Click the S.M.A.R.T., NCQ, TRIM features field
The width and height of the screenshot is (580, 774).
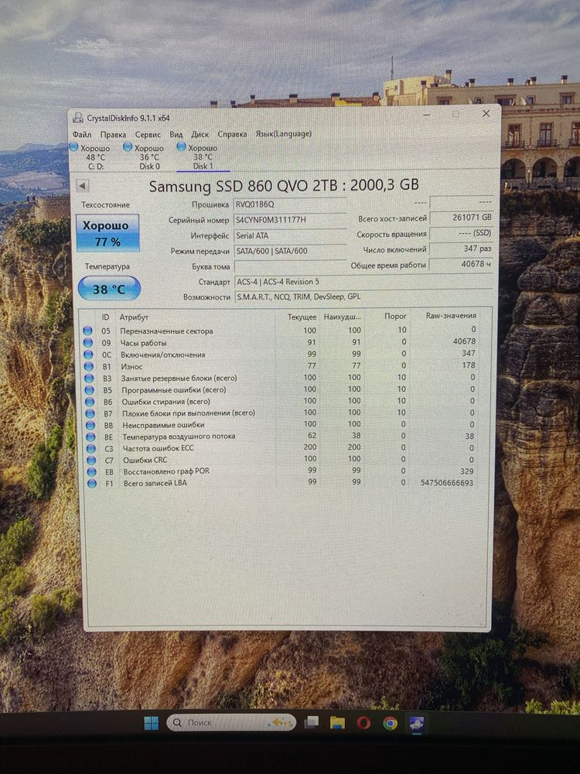(x=364, y=296)
